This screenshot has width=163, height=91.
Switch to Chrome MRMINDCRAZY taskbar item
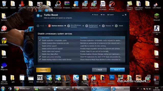click(x=24, y=89)
